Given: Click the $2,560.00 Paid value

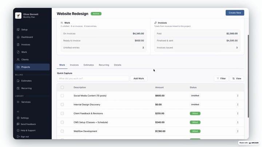Looking at the screenshot, I should (232, 33).
